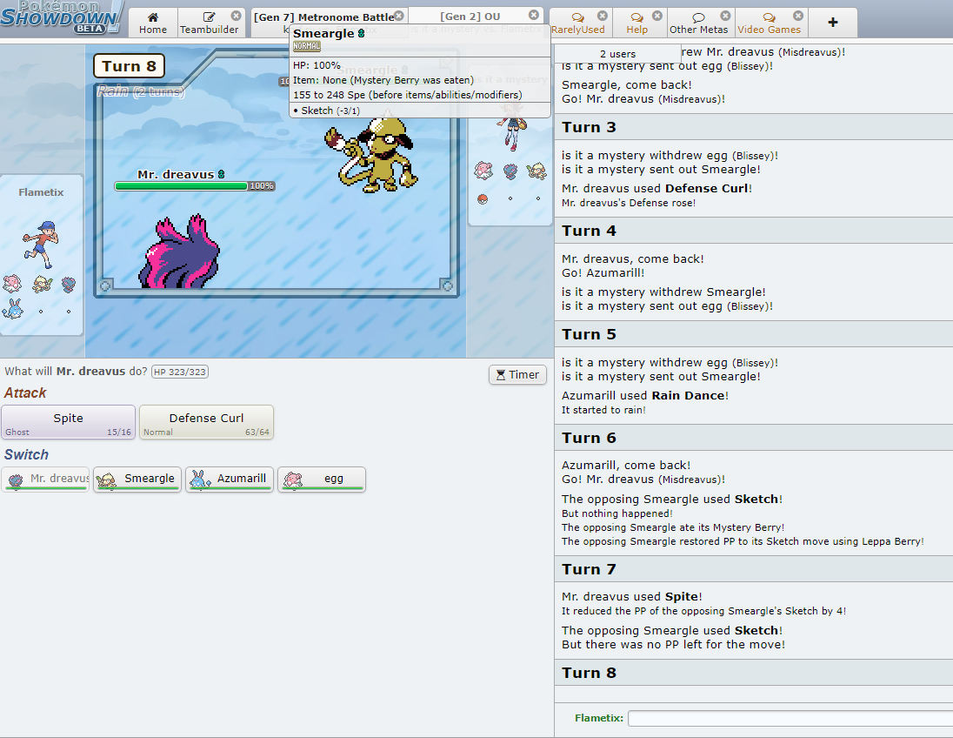The height and width of the screenshot is (738, 953).
Task: Add a new room with plus button
Action: coord(833,23)
